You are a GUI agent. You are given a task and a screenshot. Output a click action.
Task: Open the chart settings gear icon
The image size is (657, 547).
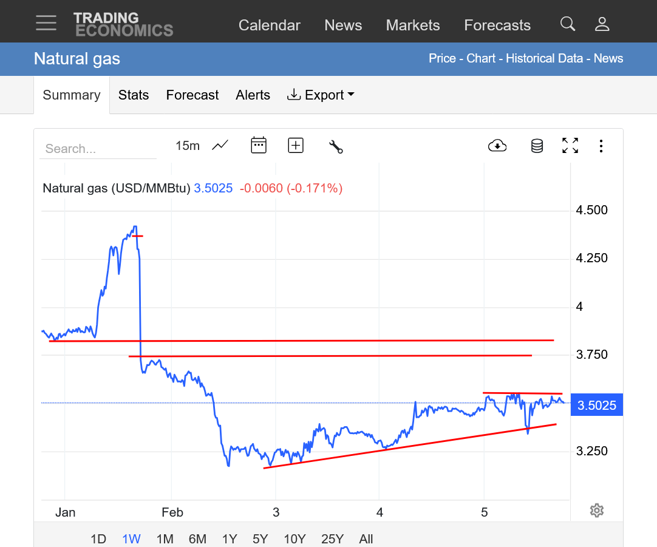pyautogui.click(x=596, y=511)
